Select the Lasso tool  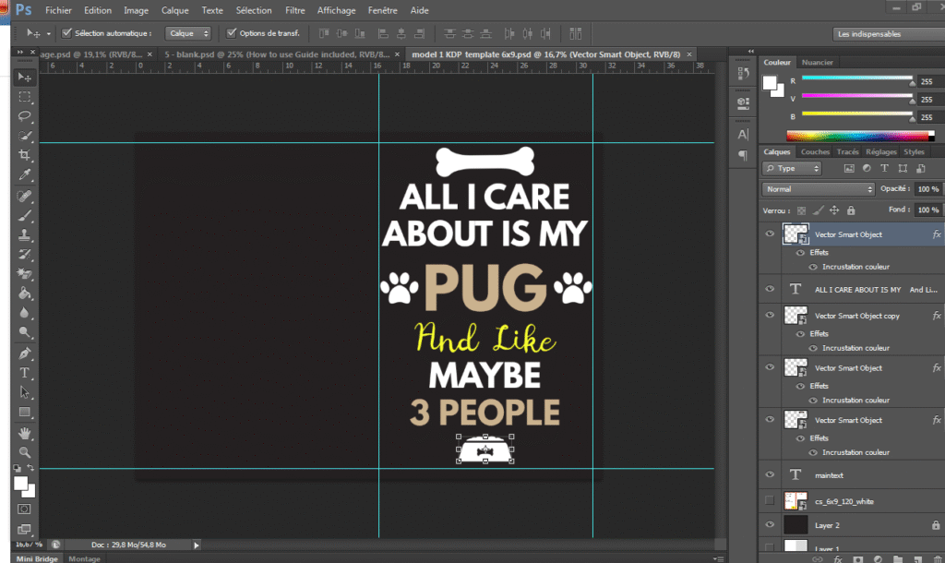25,116
